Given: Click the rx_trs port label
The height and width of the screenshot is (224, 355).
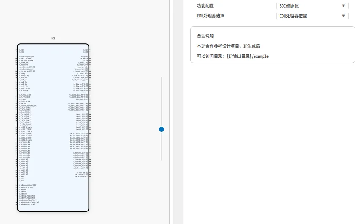Looking at the screenshot, I should coord(21,181).
